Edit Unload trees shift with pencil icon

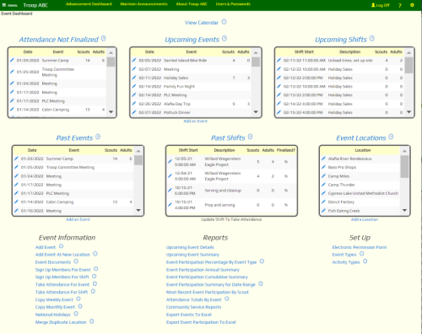point(279,60)
